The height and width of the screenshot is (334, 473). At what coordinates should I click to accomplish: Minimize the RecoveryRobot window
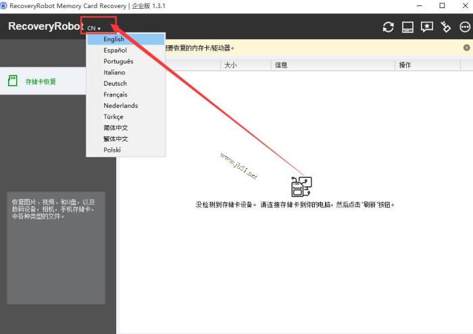click(x=420, y=5)
